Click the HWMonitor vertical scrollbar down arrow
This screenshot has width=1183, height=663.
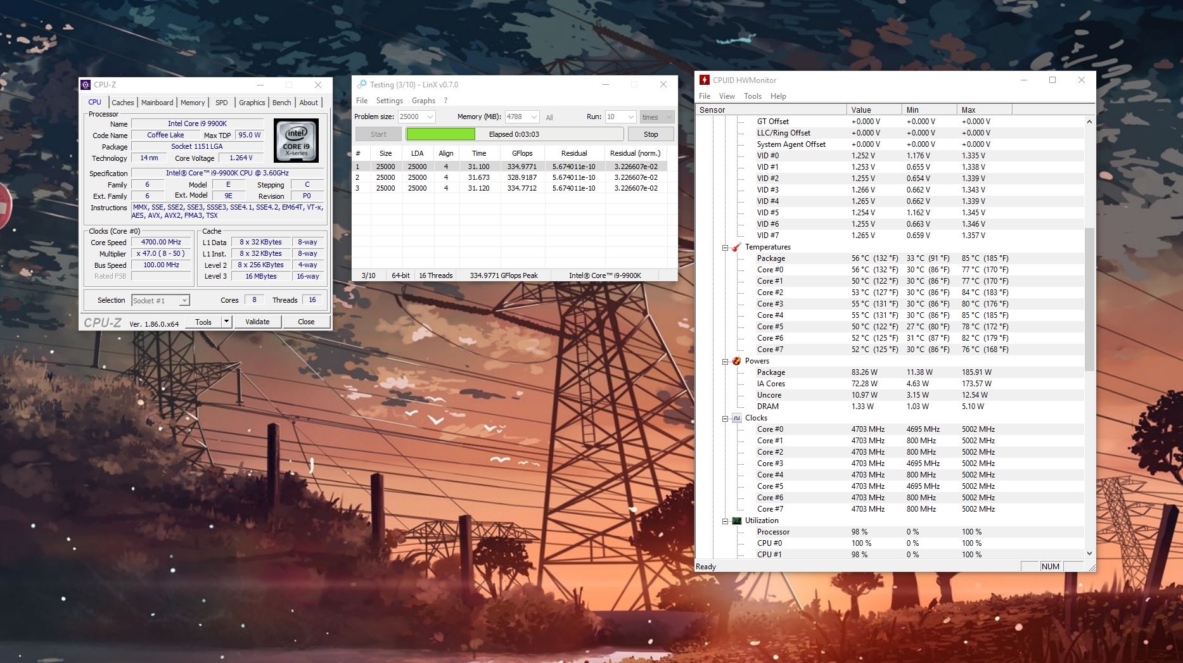(1089, 553)
